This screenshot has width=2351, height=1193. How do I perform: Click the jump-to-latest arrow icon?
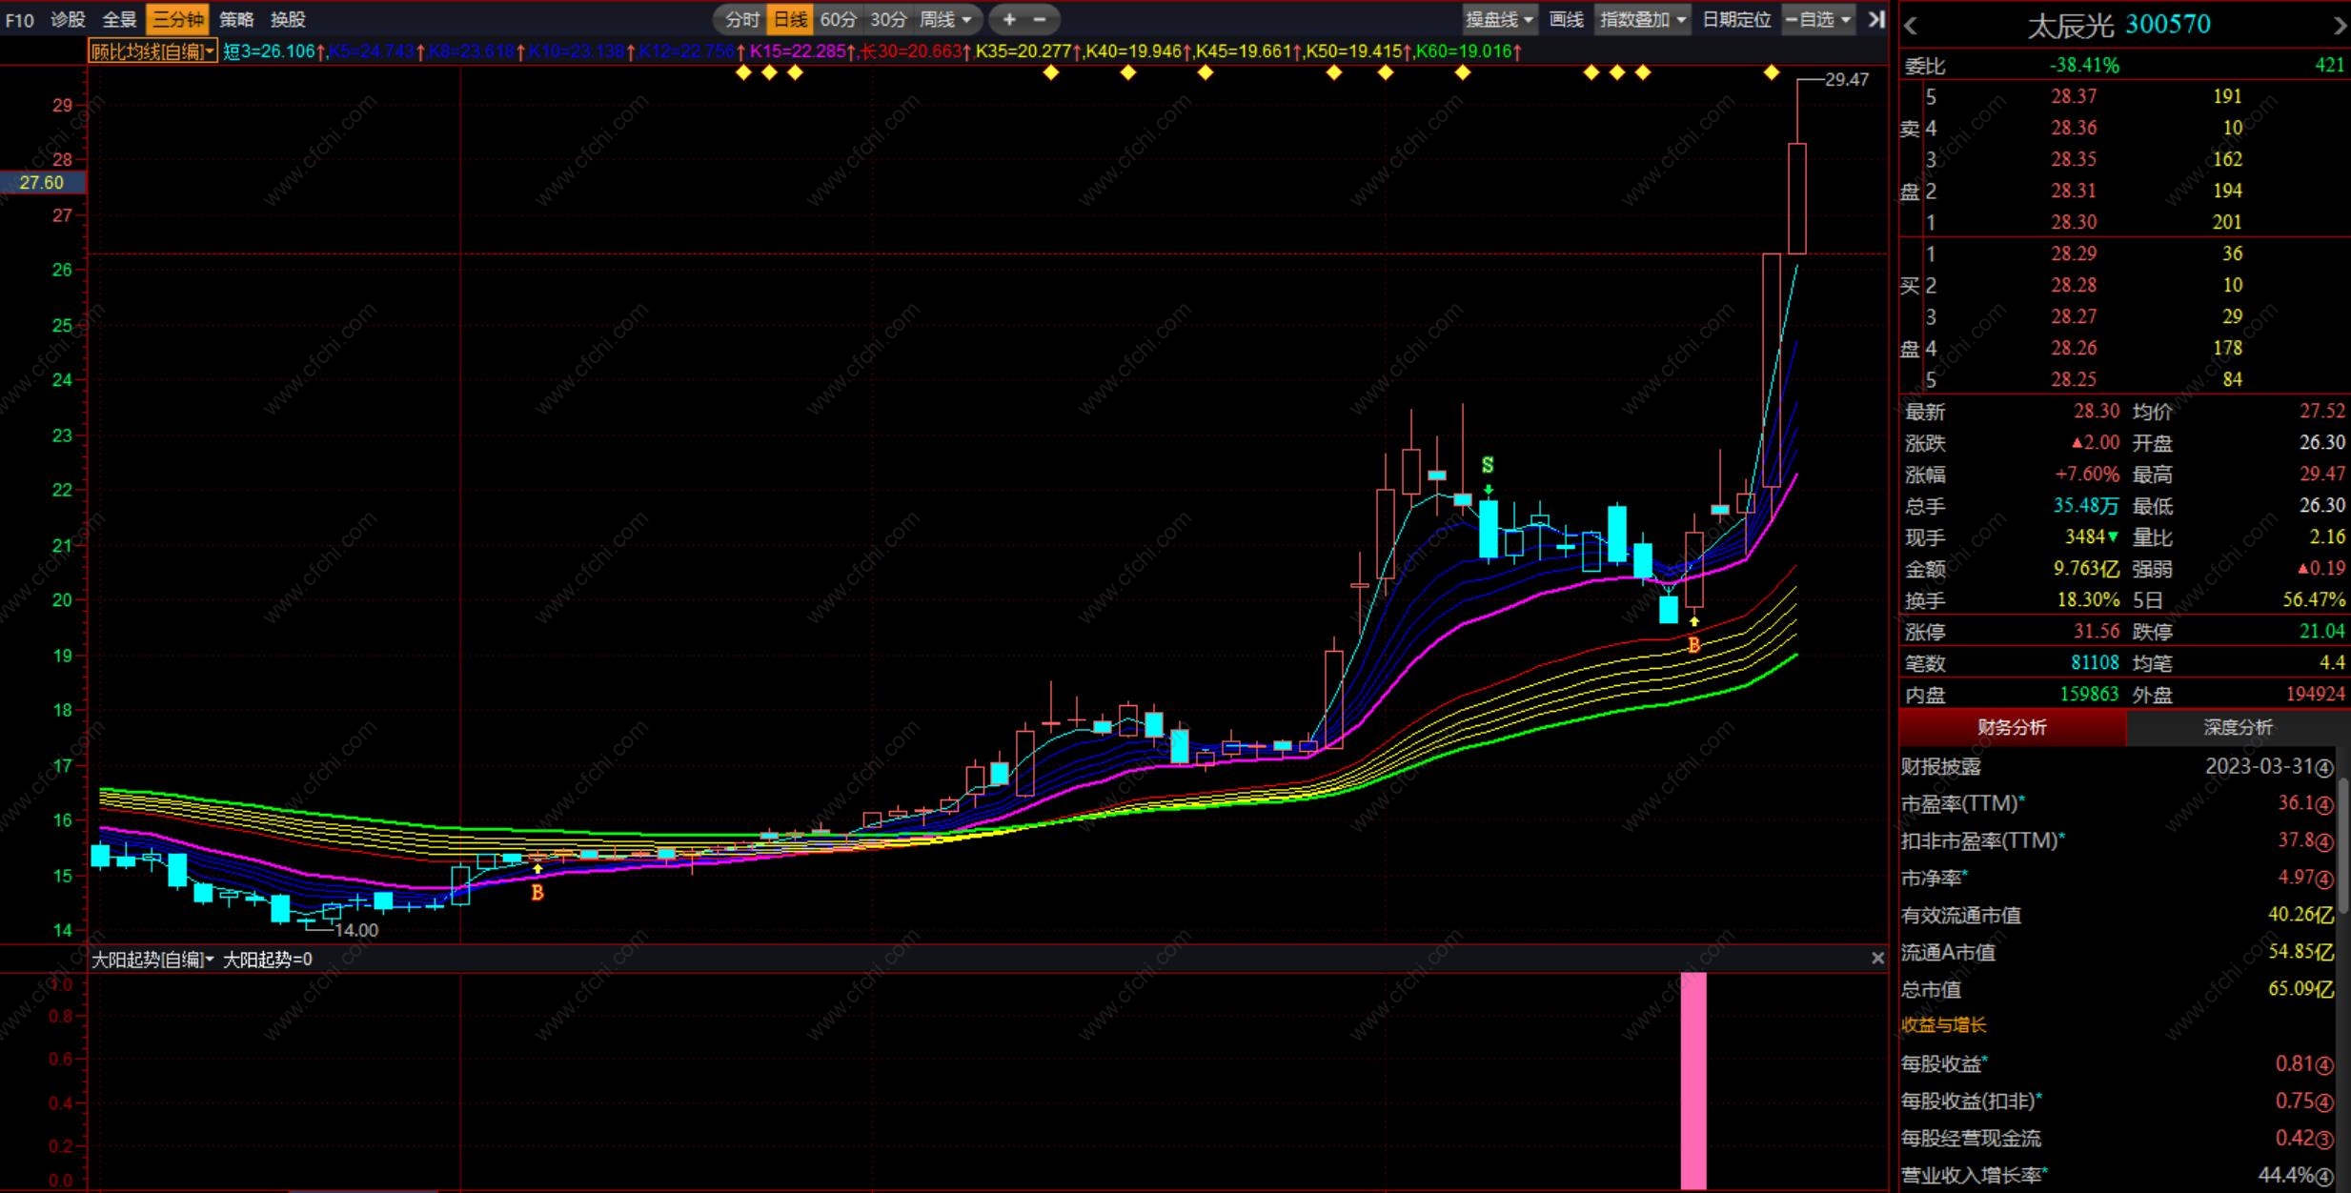pyautogui.click(x=1875, y=19)
